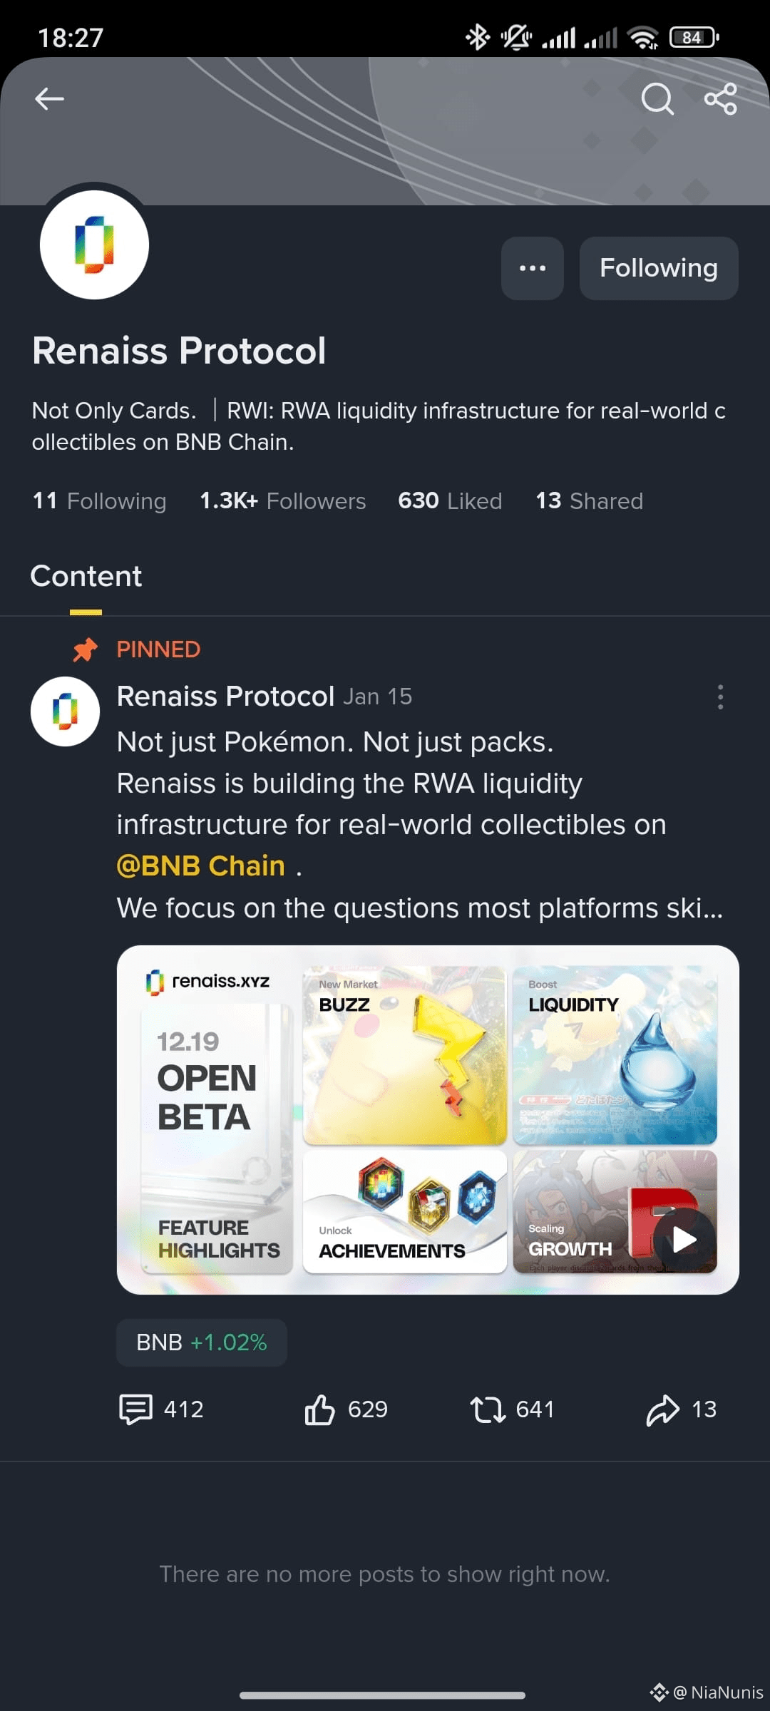
Task: Select the Content tab
Action: coord(86,576)
